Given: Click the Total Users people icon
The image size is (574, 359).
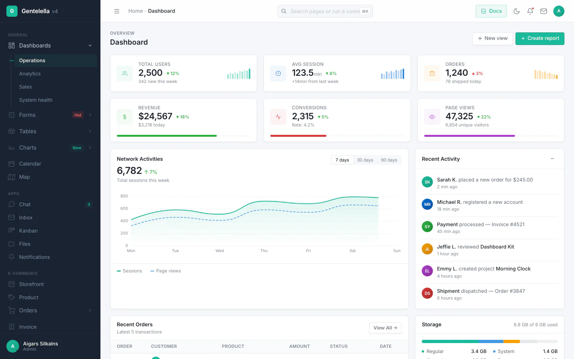Looking at the screenshot, I should [x=125, y=73].
